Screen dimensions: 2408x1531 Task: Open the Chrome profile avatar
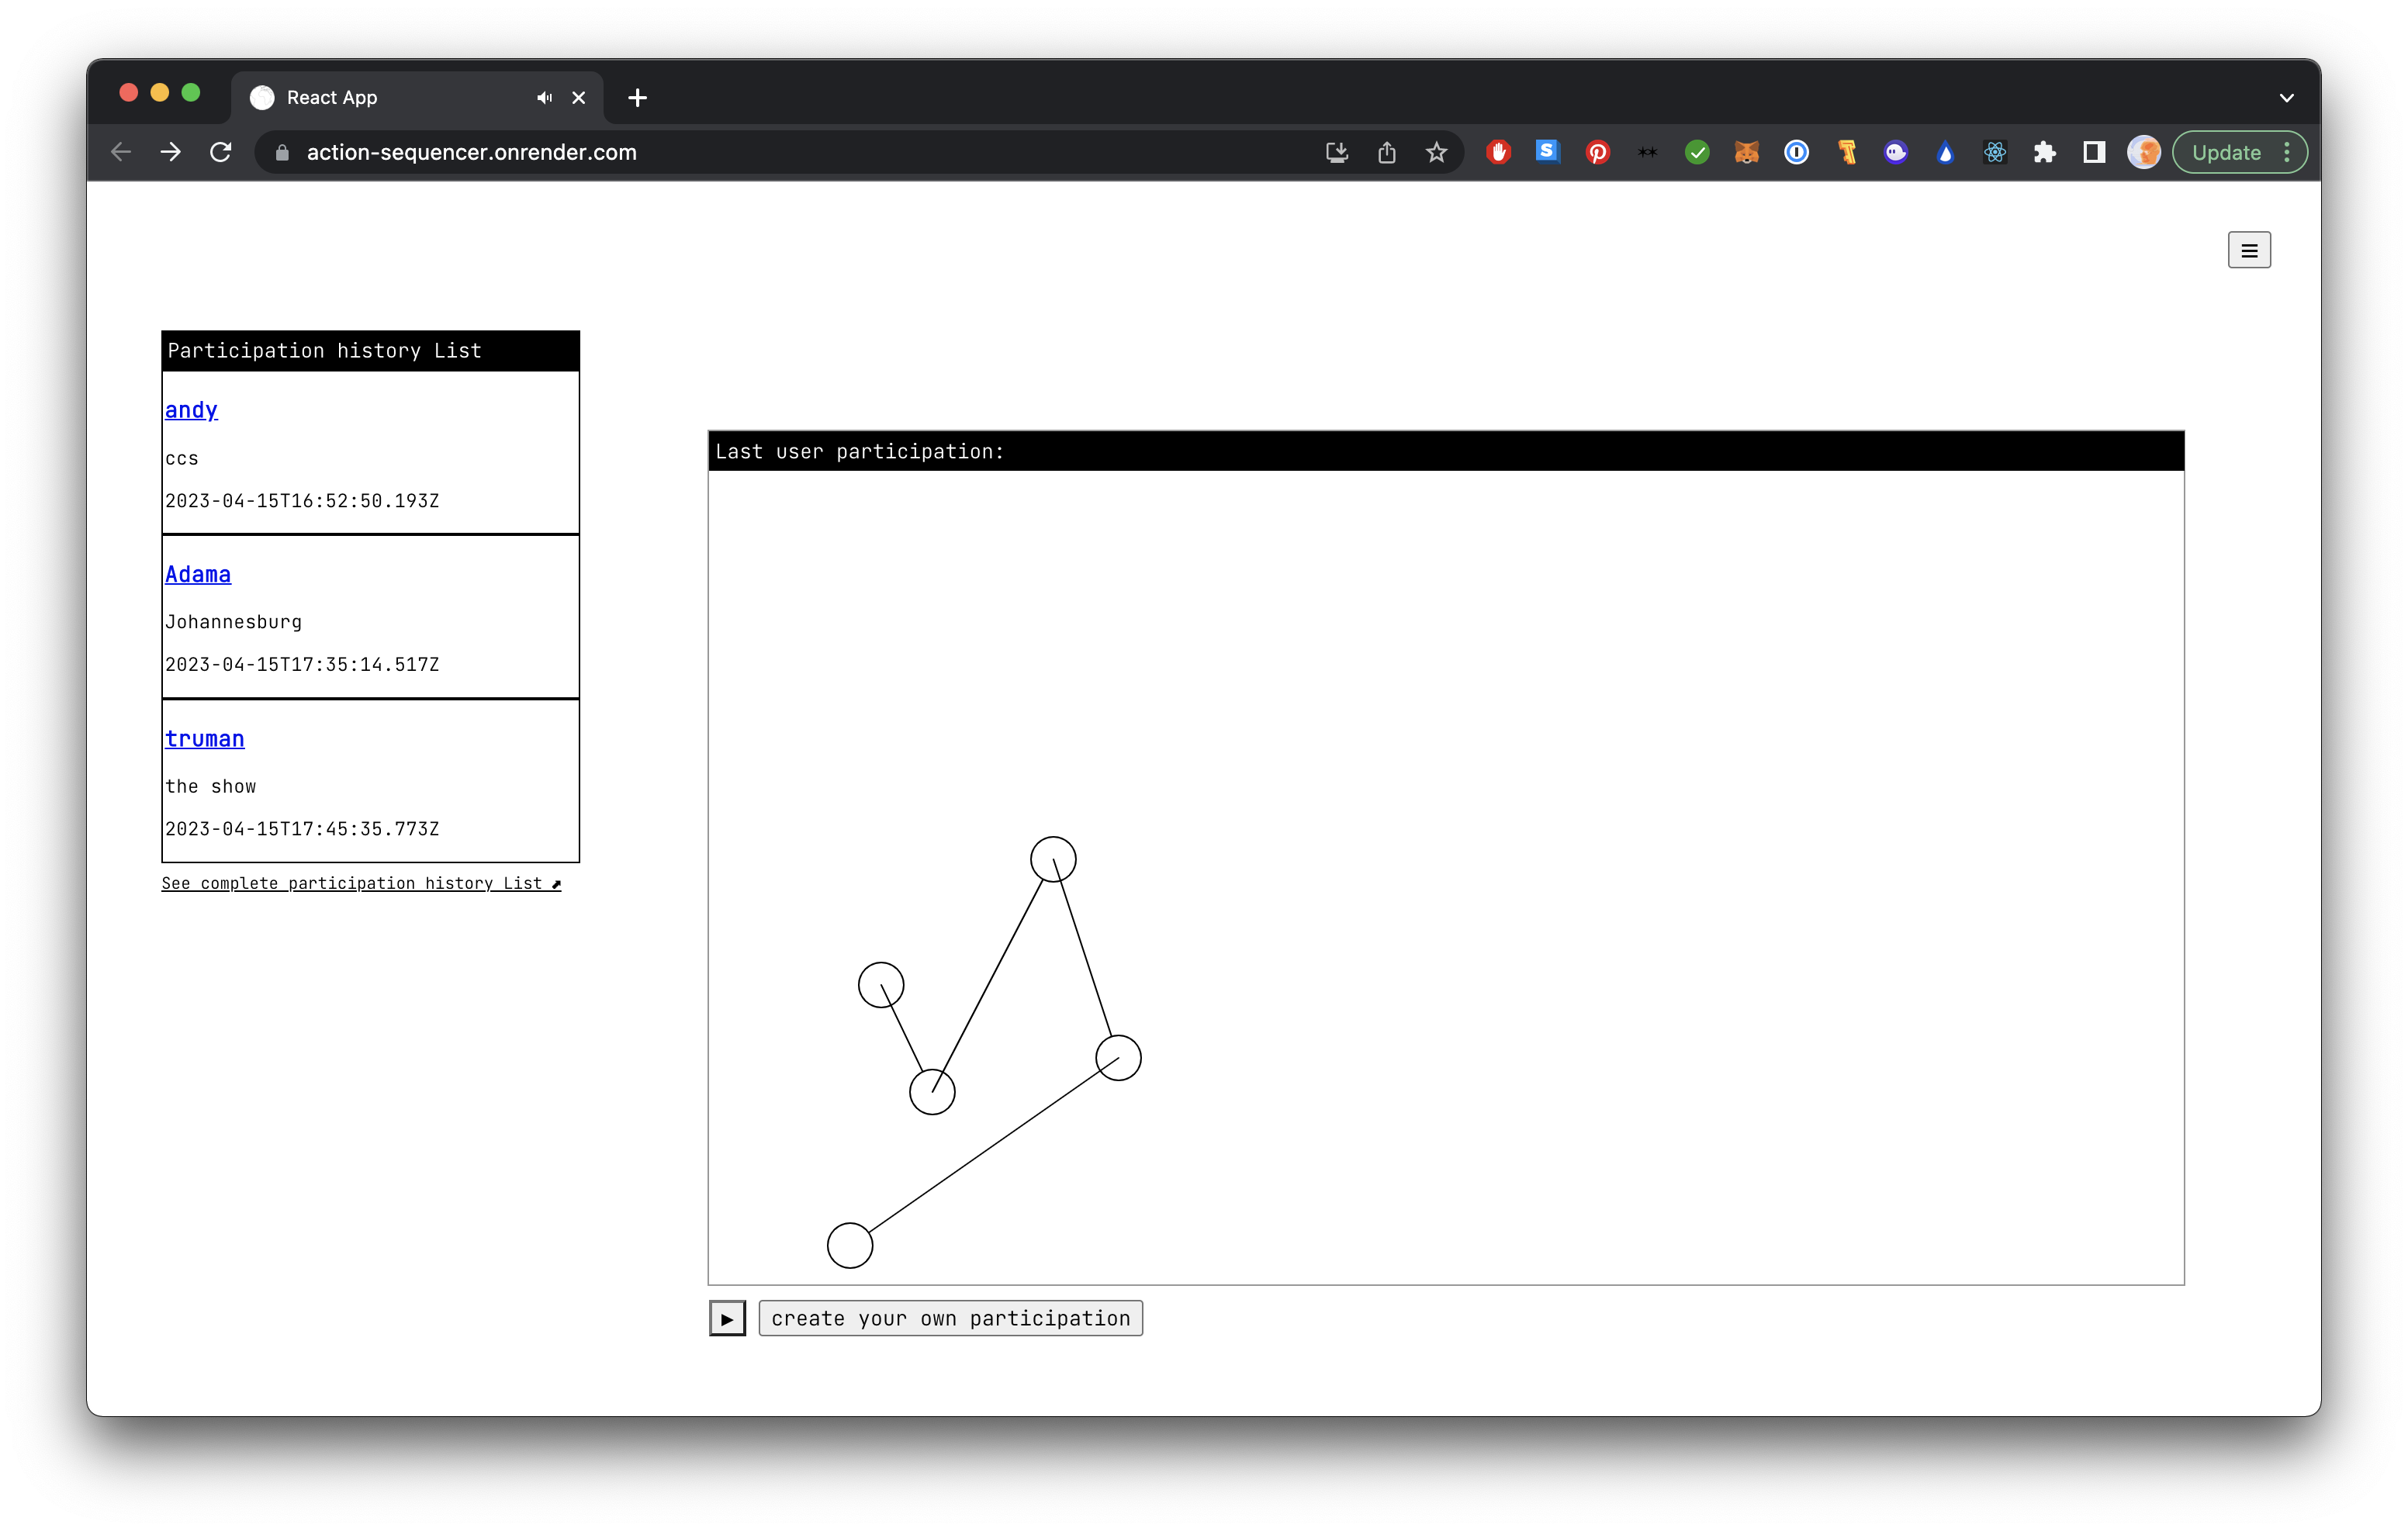2144,152
